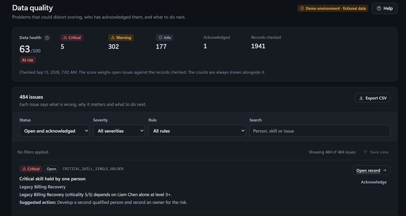The image size is (406, 216).
Task: Click the data health score 63
Action: (25, 49)
